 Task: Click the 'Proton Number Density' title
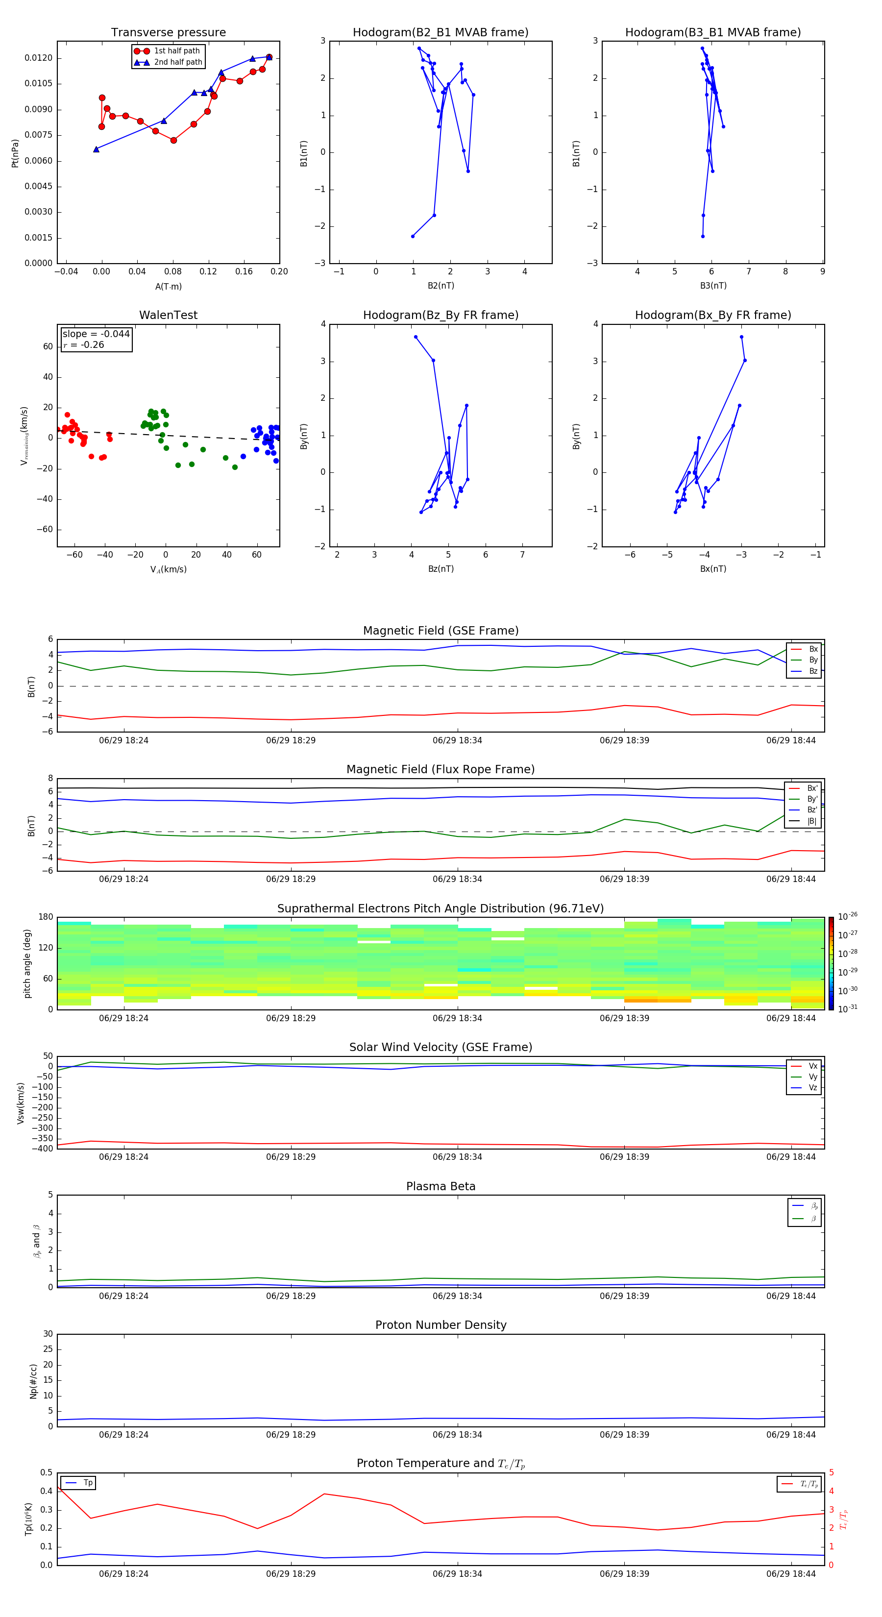[x=441, y=1324]
